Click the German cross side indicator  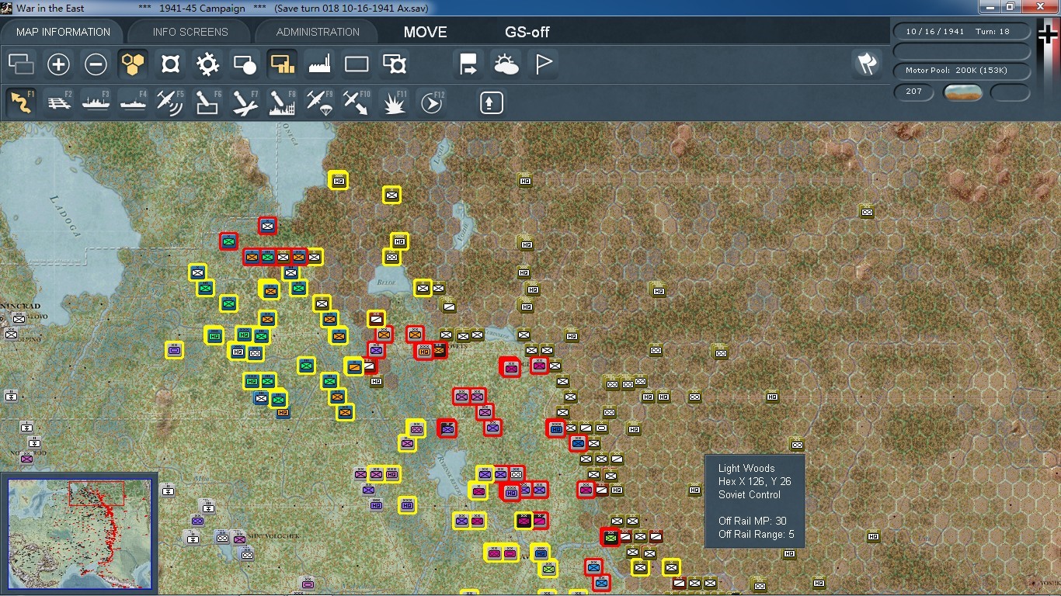click(1049, 35)
